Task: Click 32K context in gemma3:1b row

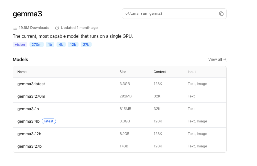Action: (157, 109)
